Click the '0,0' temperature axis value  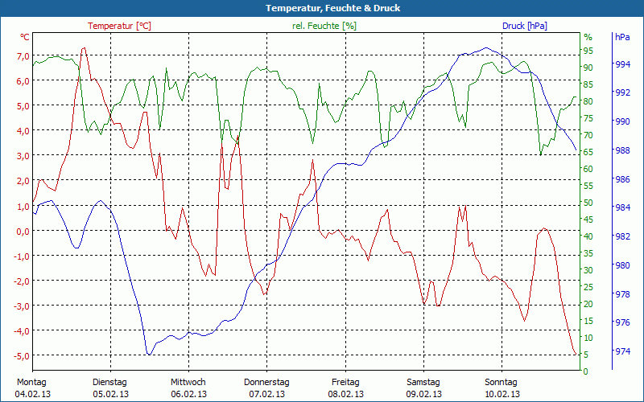[x=23, y=231]
